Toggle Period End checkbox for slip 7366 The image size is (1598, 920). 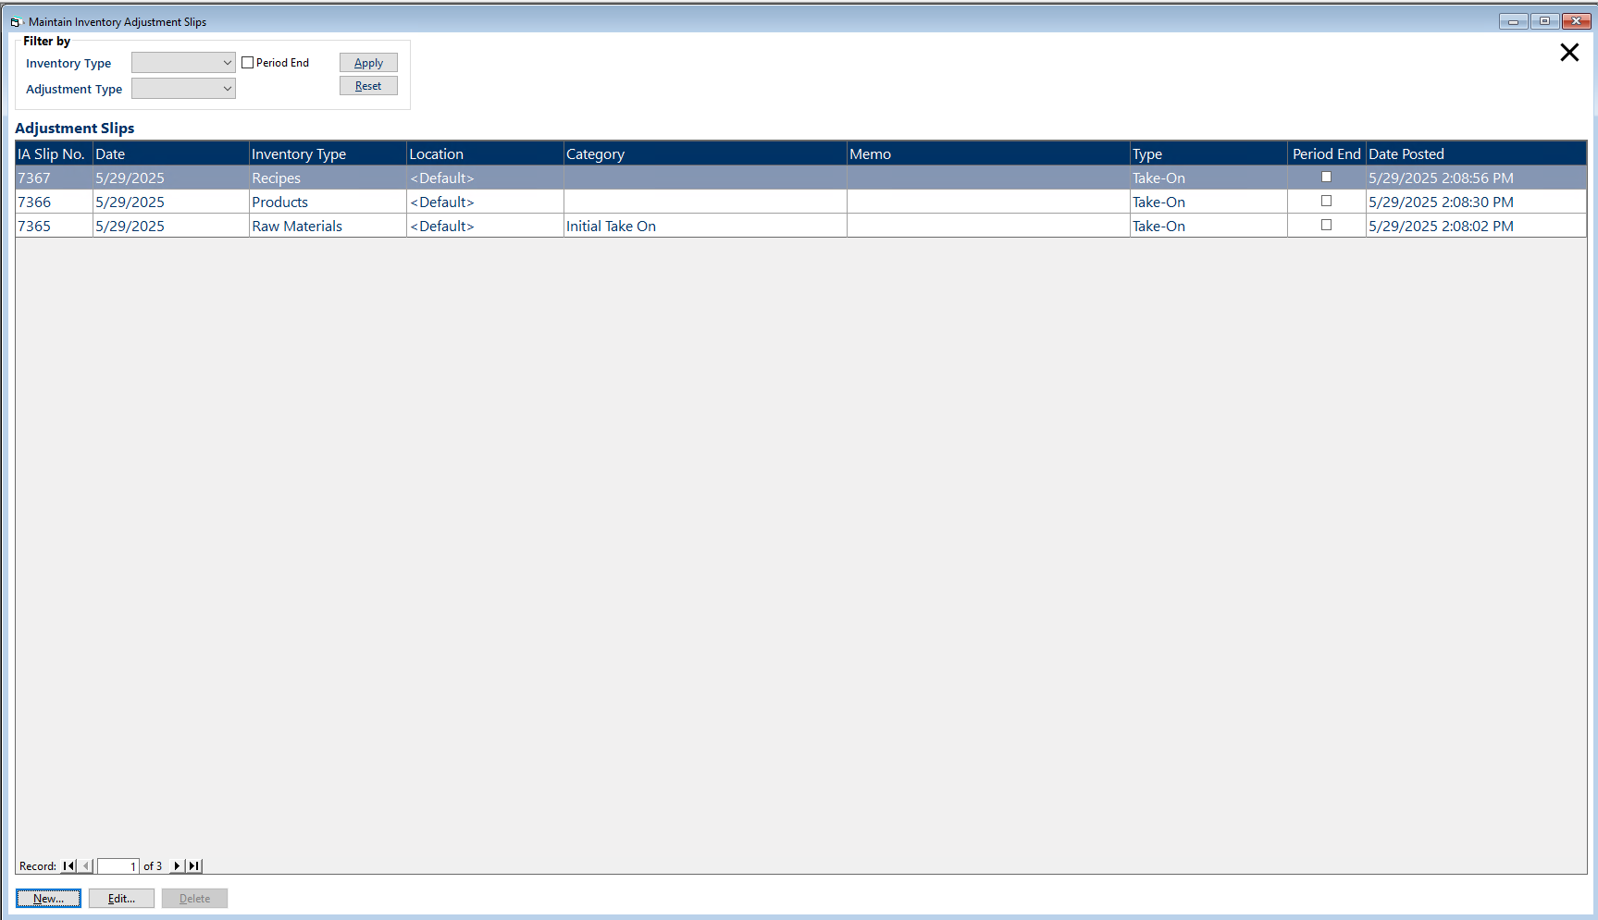1326,201
